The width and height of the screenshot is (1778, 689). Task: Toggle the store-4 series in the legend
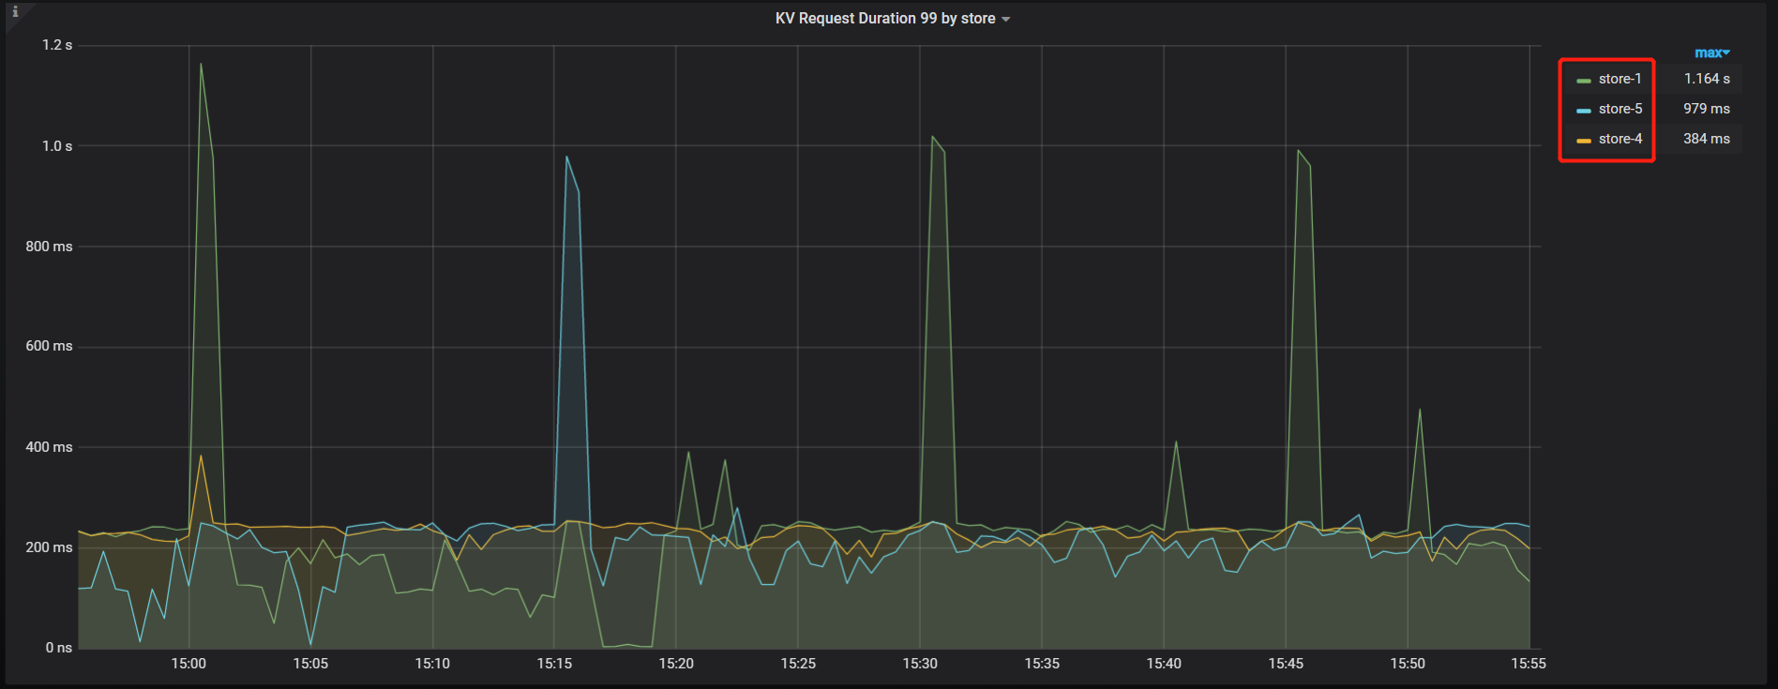click(x=1620, y=139)
